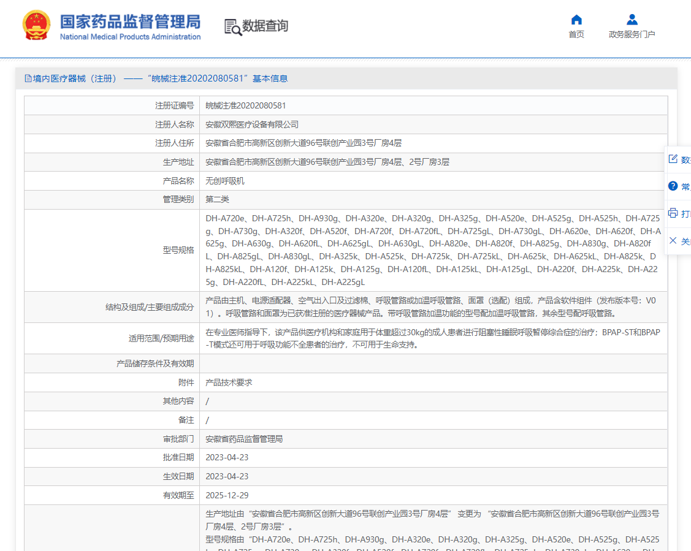Click the change note starting 生产地址由
The image size is (691, 551).
(432, 520)
